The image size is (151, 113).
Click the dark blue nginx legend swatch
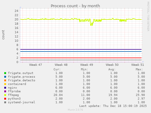click(5, 88)
